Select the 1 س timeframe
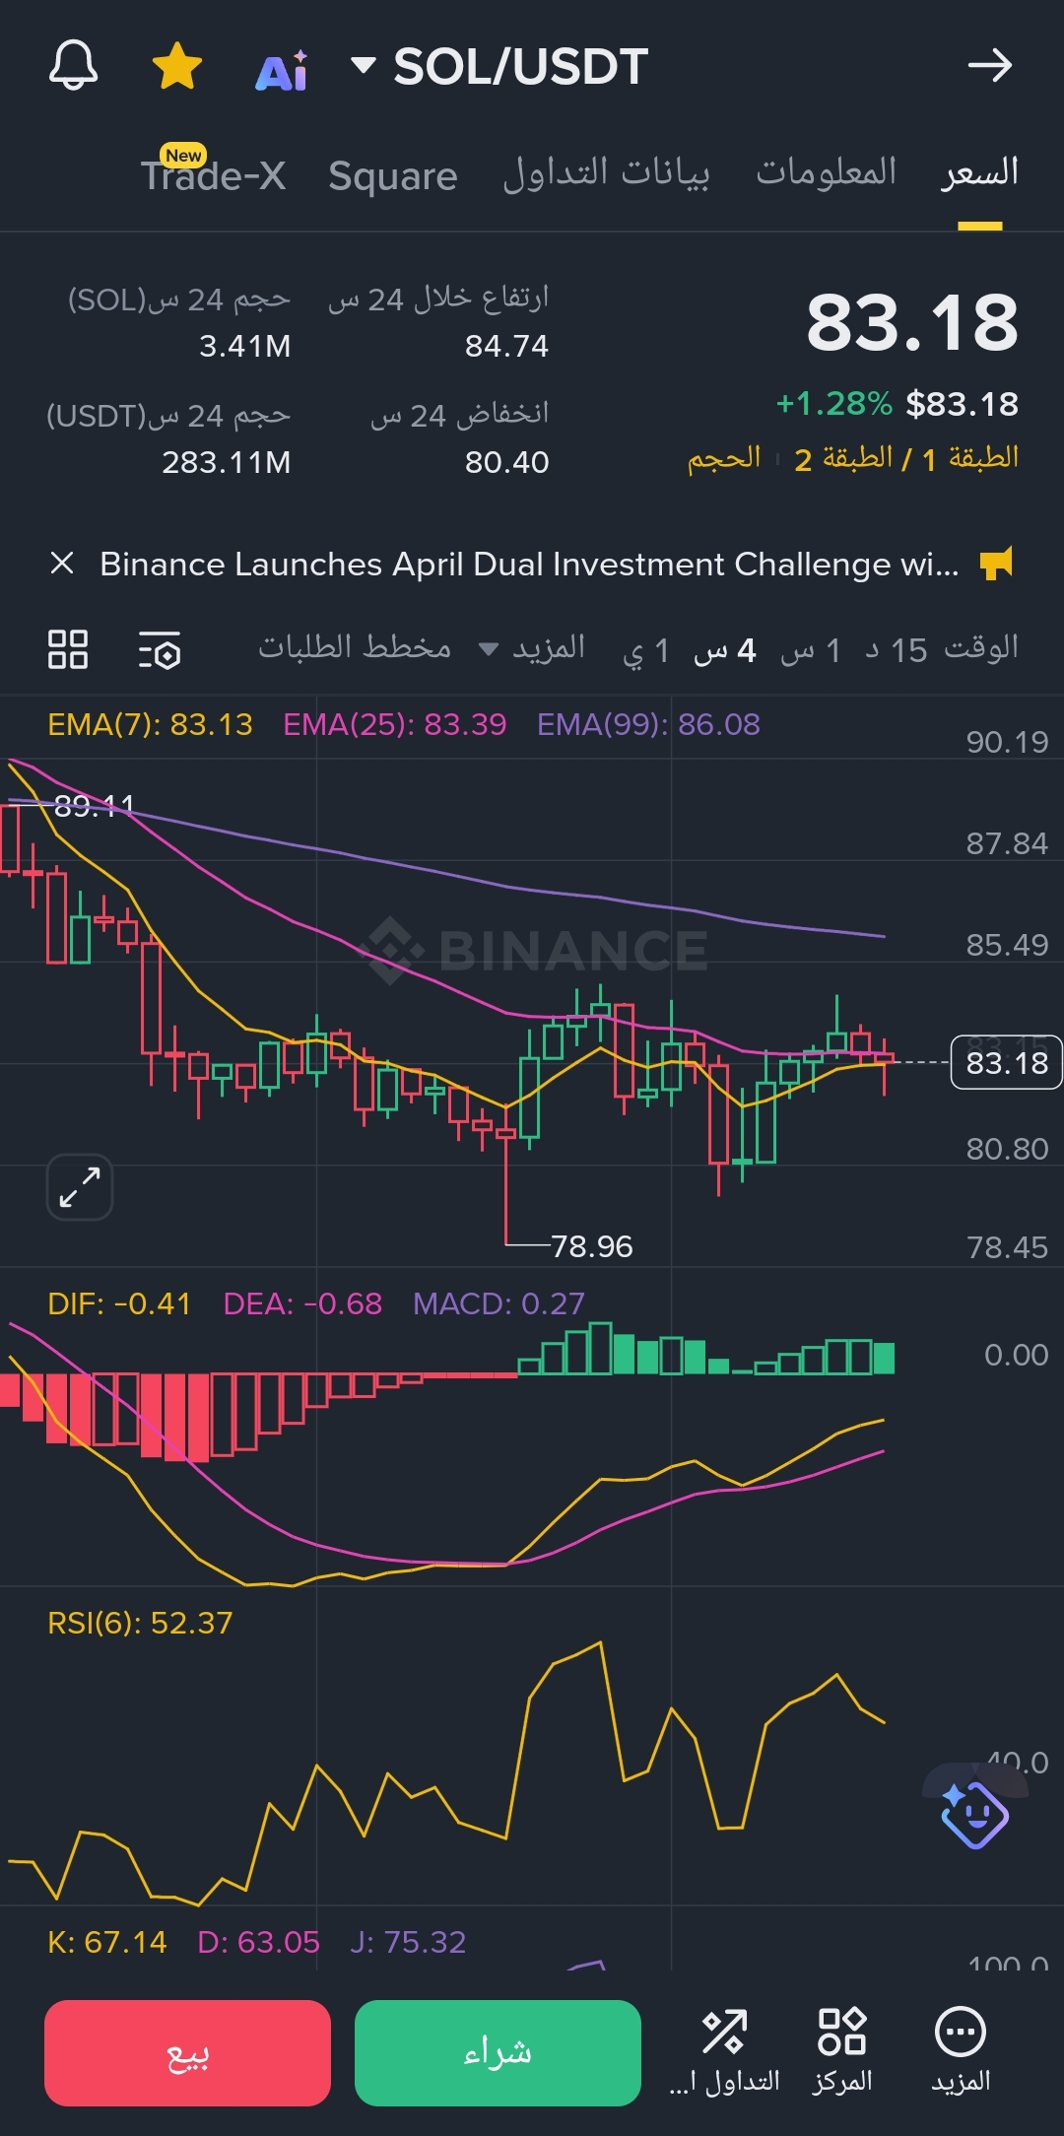Screen dimensions: 1064x2136 811,650
